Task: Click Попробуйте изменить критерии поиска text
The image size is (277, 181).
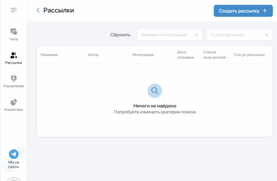Action: 155,112
